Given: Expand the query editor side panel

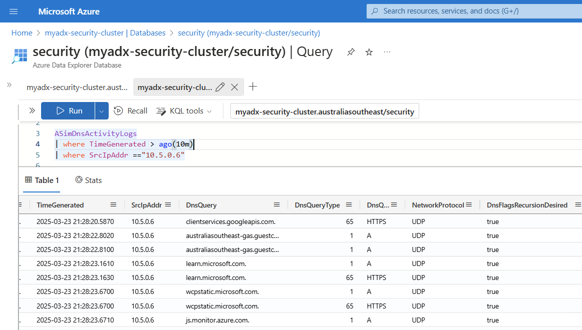Looking at the screenshot, I should point(32,110).
